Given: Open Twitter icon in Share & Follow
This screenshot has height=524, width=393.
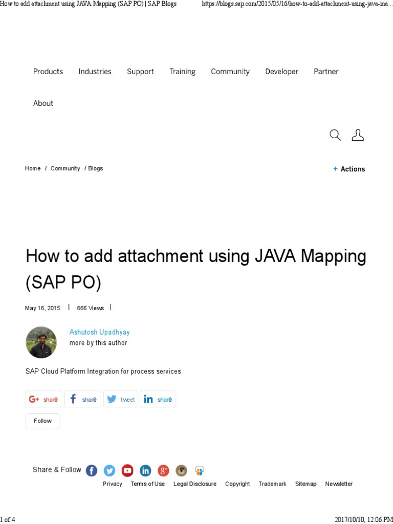Looking at the screenshot, I should pyautogui.click(x=110, y=471).
